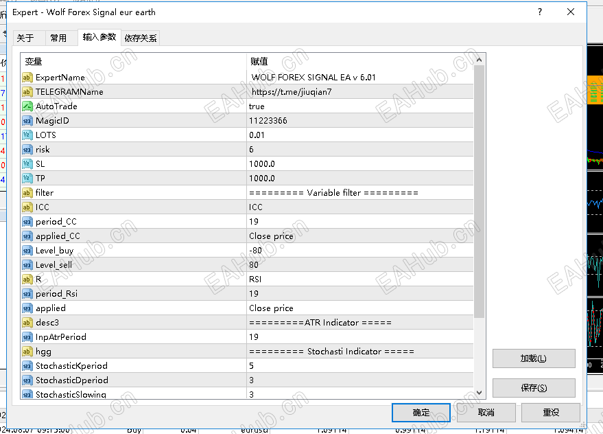The width and height of the screenshot is (603, 434).
Task: Click the string icon beside filter
Action: 27,192
